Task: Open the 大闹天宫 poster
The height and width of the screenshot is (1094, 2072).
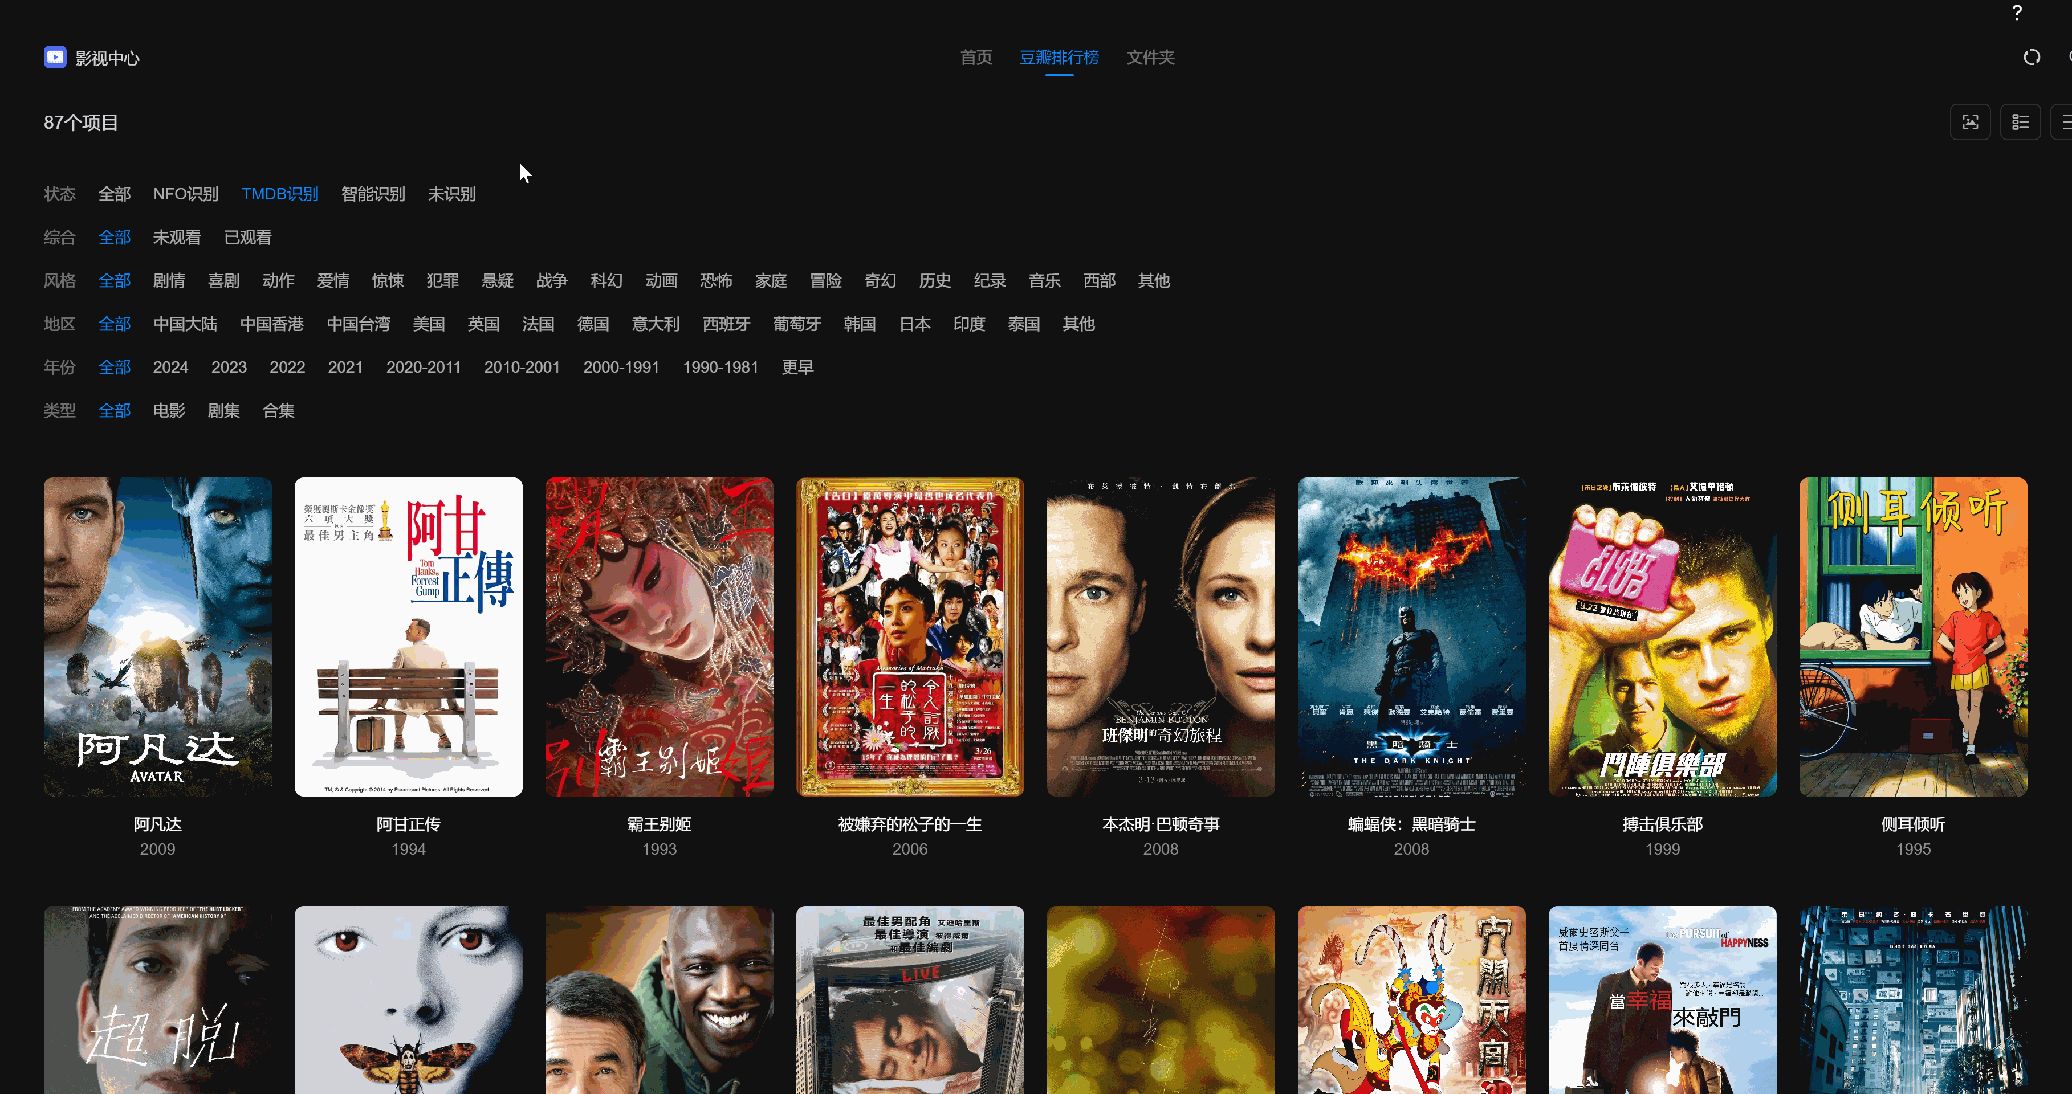Action: point(1411,1000)
